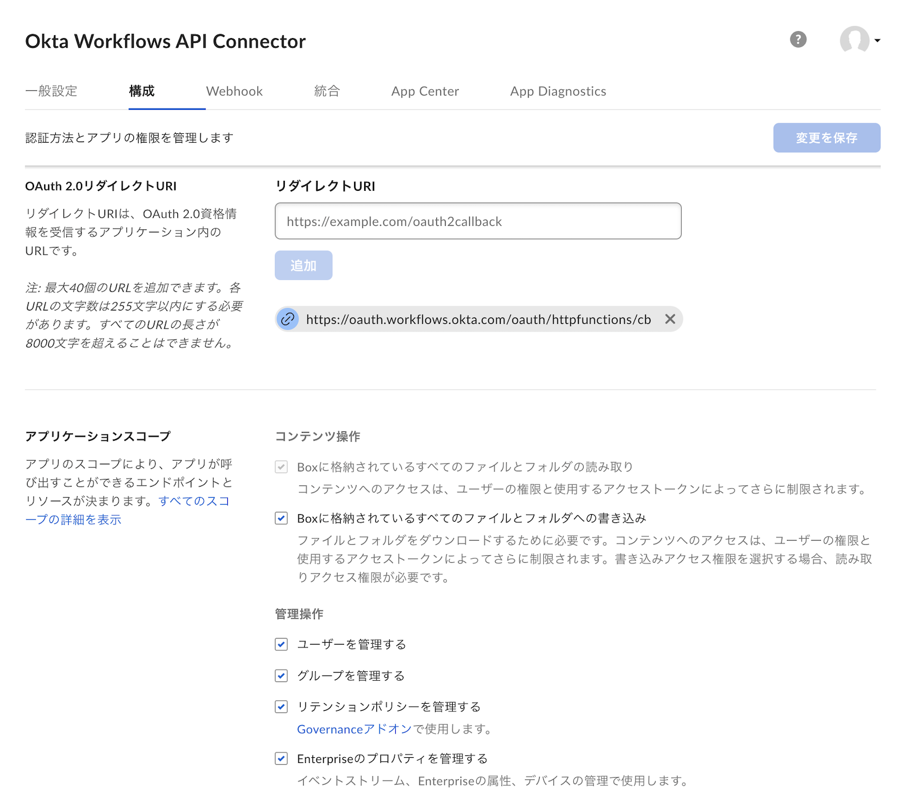The image size is (902, 807).
Task: Remove the oauth.workflows.okta.com redirect URI
Action: click(x=670, y=319)
